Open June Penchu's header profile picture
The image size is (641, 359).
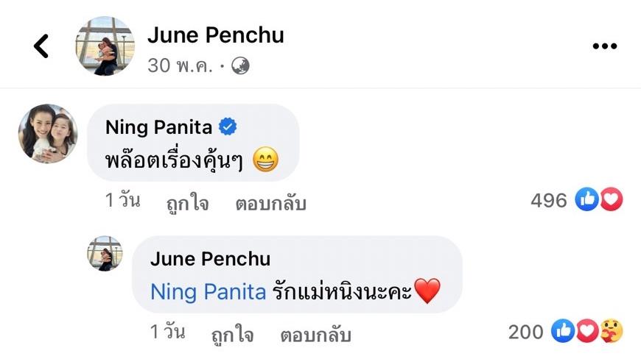[105, 46]
